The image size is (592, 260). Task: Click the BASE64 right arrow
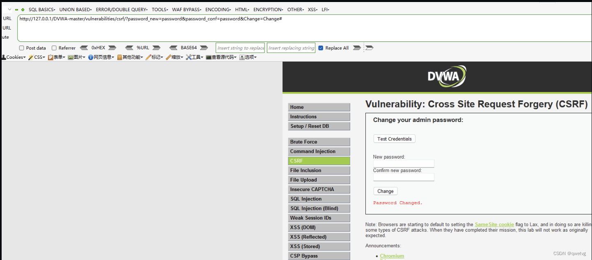point(204,48)
